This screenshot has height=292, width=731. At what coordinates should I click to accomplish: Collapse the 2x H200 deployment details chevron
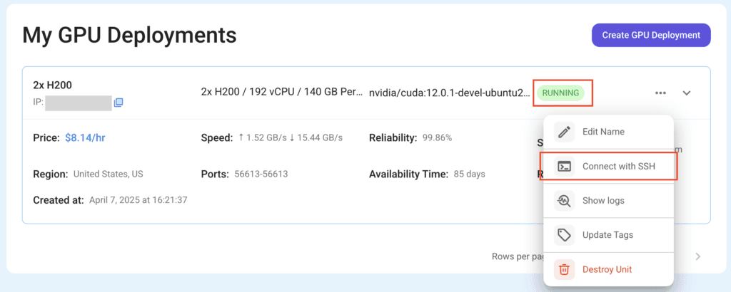pyautogui.click(x=687, y=93)
